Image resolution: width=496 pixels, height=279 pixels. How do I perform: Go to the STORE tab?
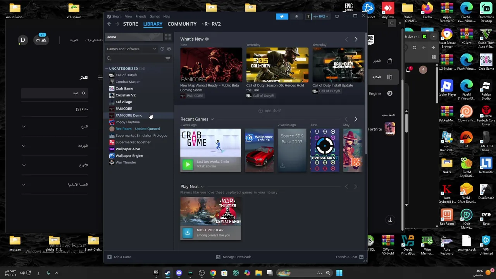[x=131, y=24]
